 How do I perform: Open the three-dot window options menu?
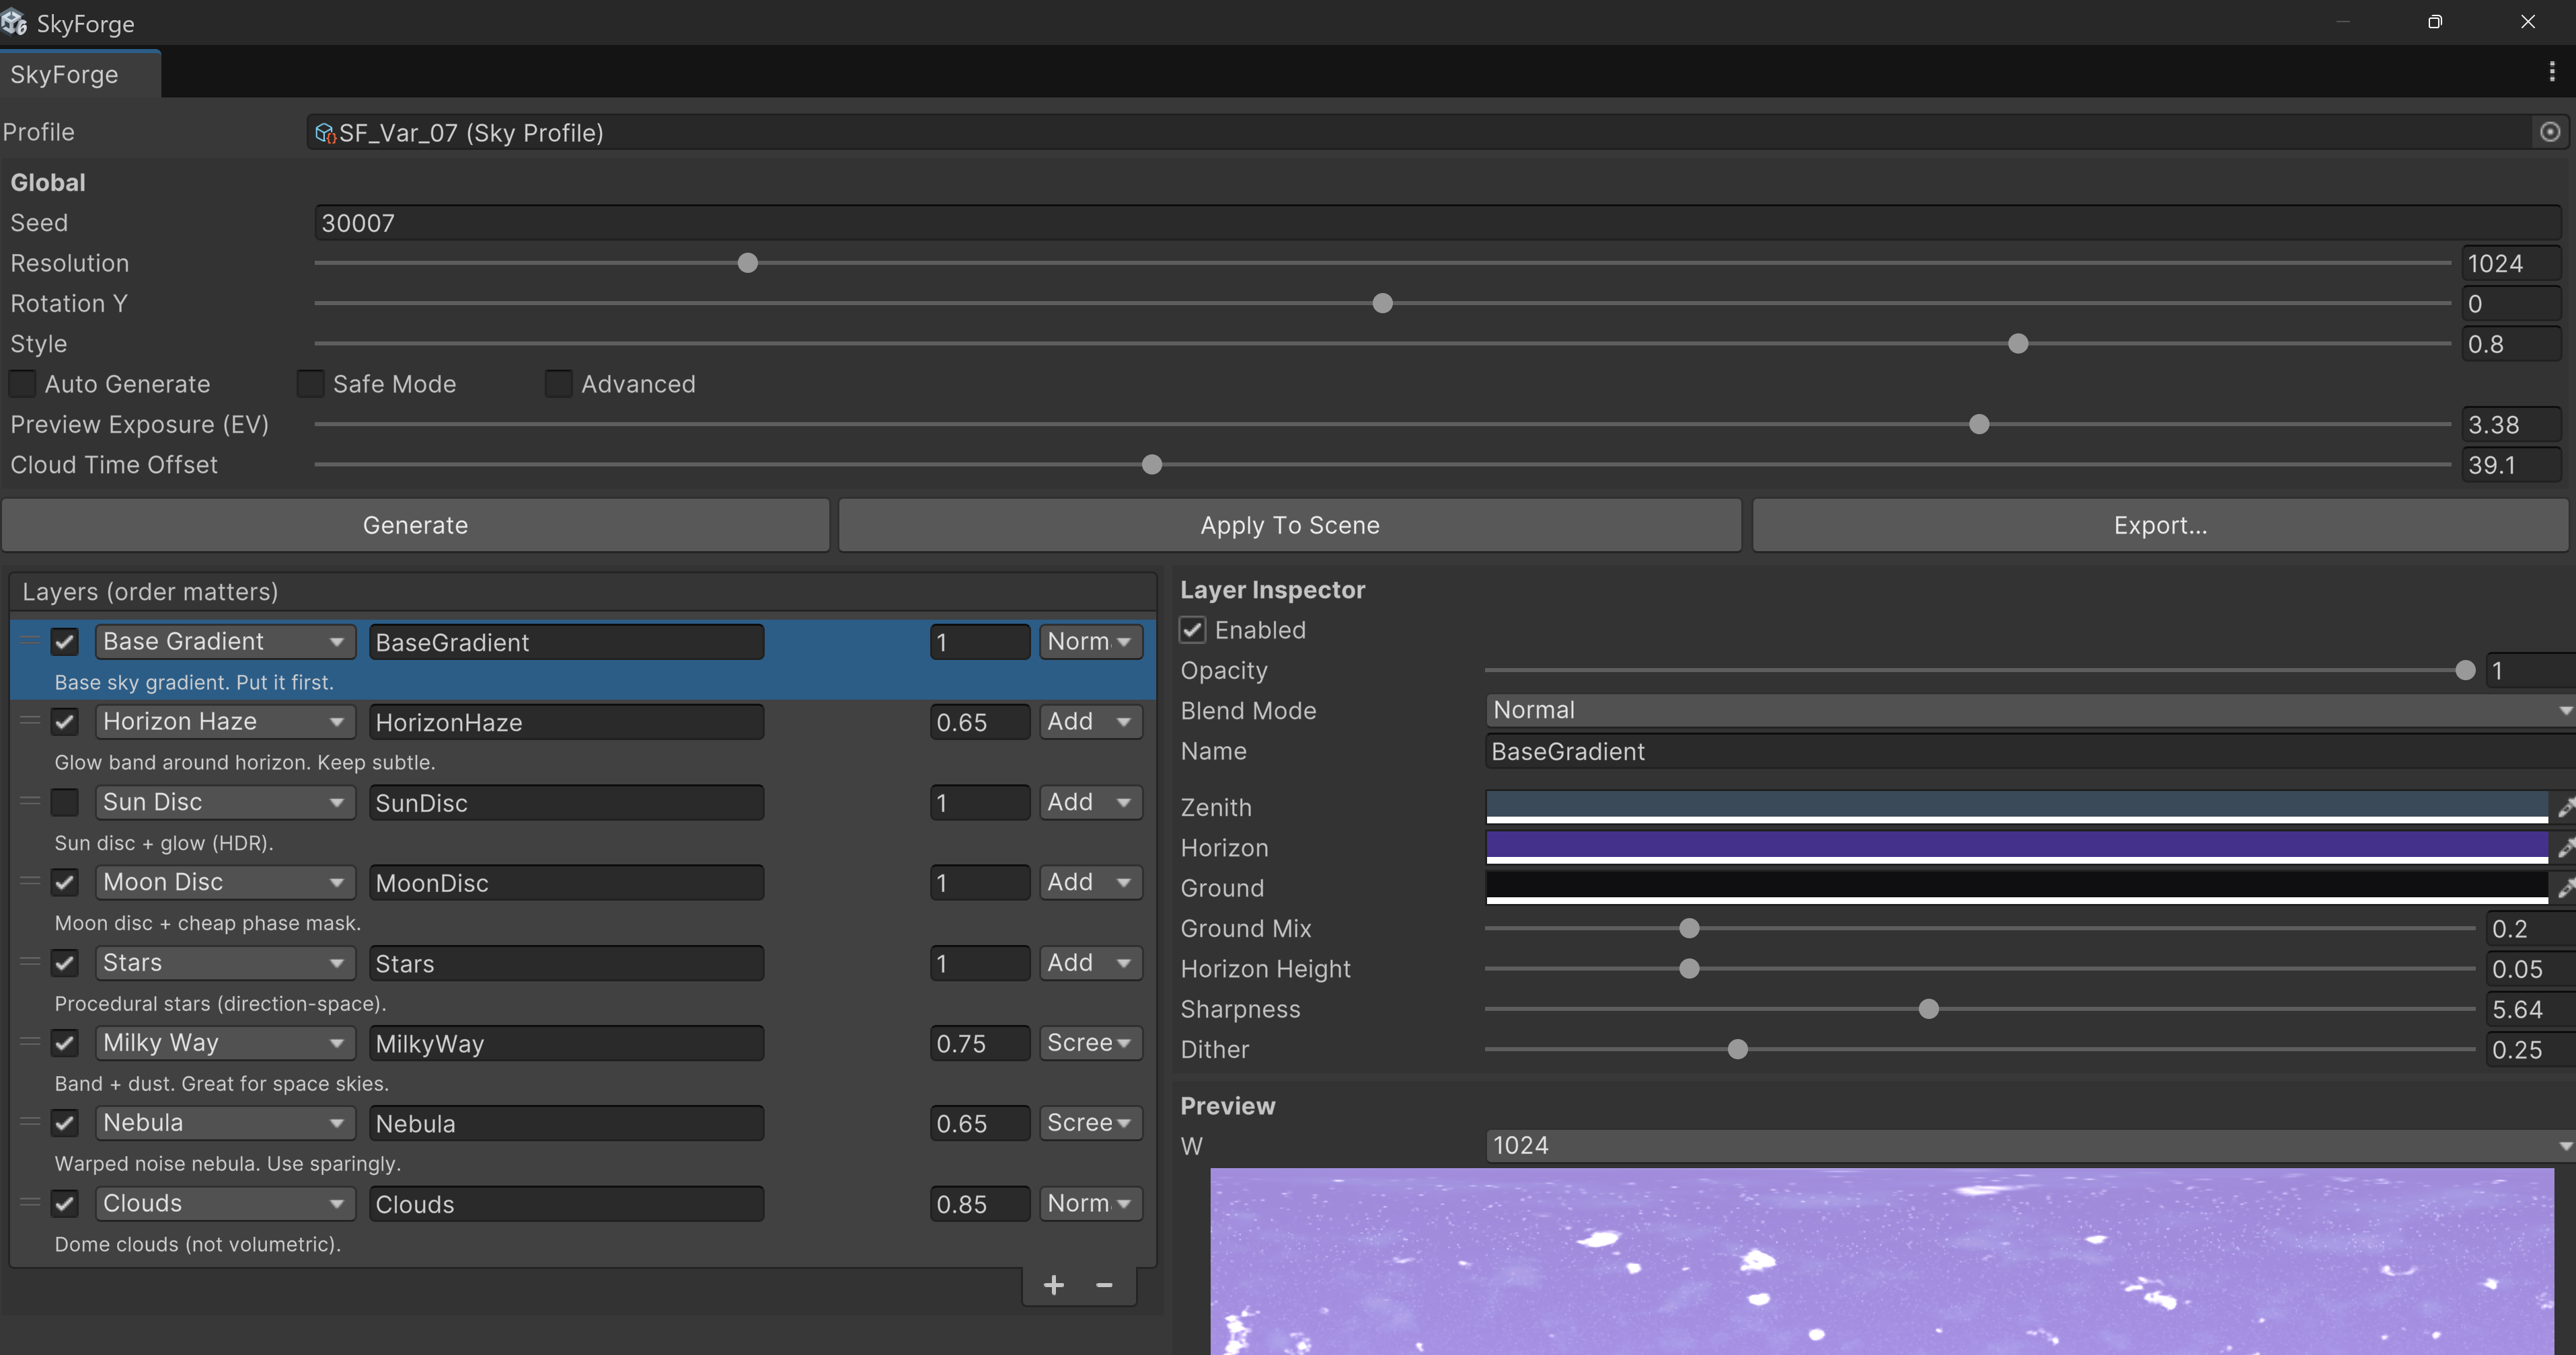pyautogui.click(x=2551, y=72)
